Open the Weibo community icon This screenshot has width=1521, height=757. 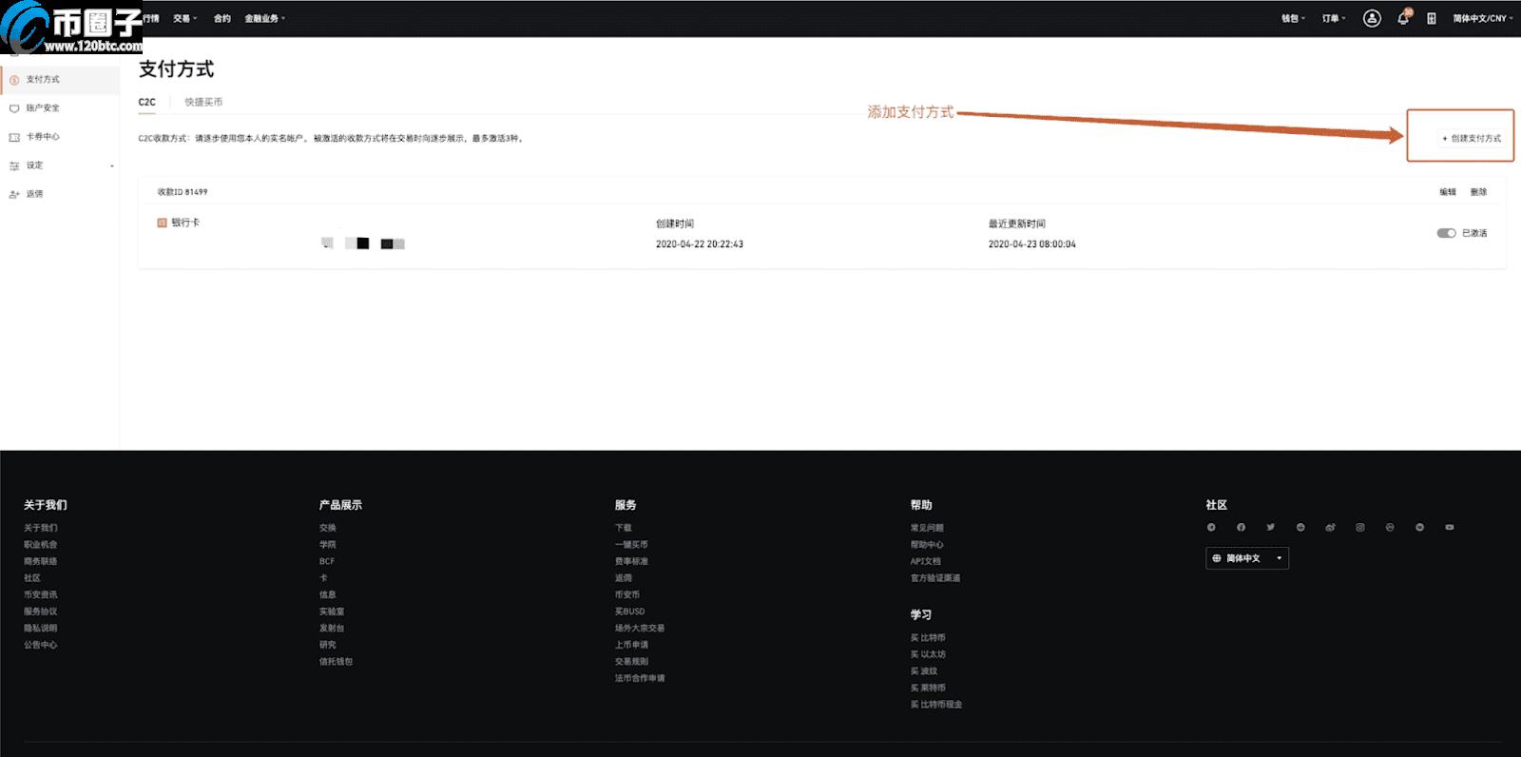point(1330,527)
